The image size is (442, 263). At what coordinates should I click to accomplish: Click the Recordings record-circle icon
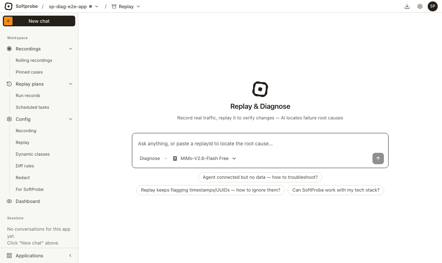(x=9, y=49)
